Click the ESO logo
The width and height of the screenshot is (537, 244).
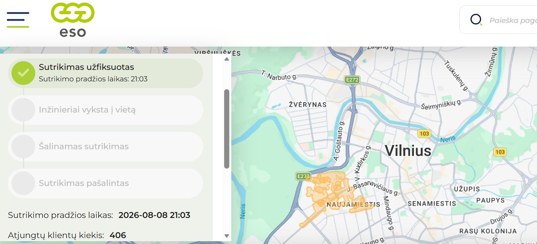pyautogui.click(x=73, y=20)
